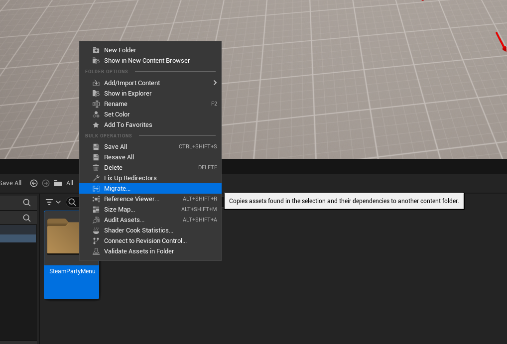Click the Shader Cook Statistics icon
The height and width of the screenshot is (344, 507).
[96, 230]
